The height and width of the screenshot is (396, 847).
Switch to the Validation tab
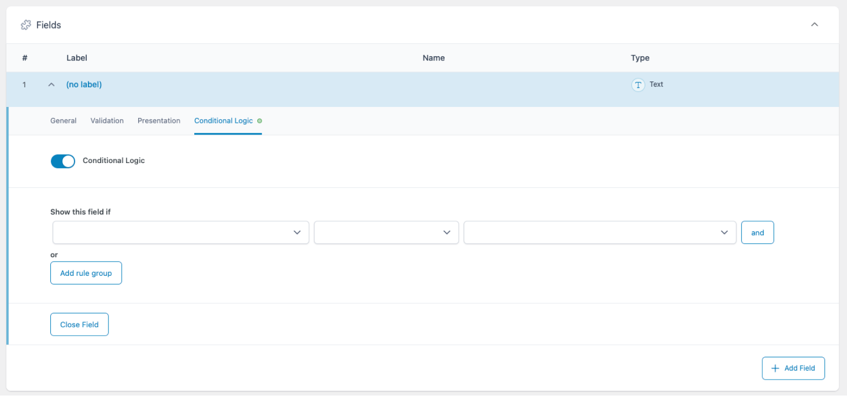[x=107, y=121]
